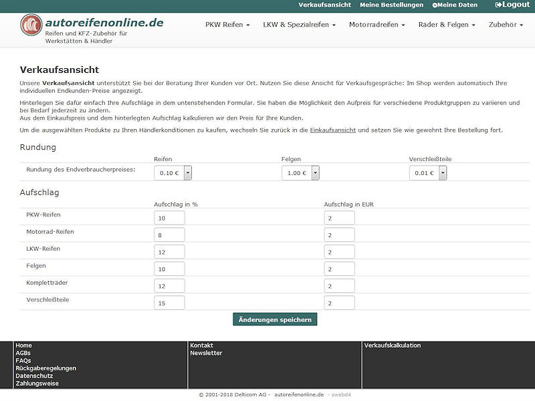535x401 pixels.
Task: Expand the Motorradreifen menu
Action: pos(377,25)
